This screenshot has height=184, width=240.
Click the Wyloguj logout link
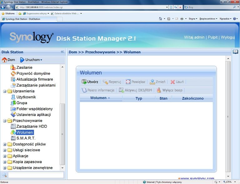(x=228, y=37)
